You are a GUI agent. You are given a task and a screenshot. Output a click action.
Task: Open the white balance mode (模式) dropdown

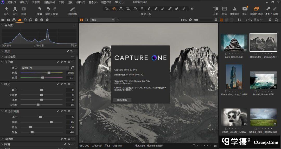click(45, 68)
